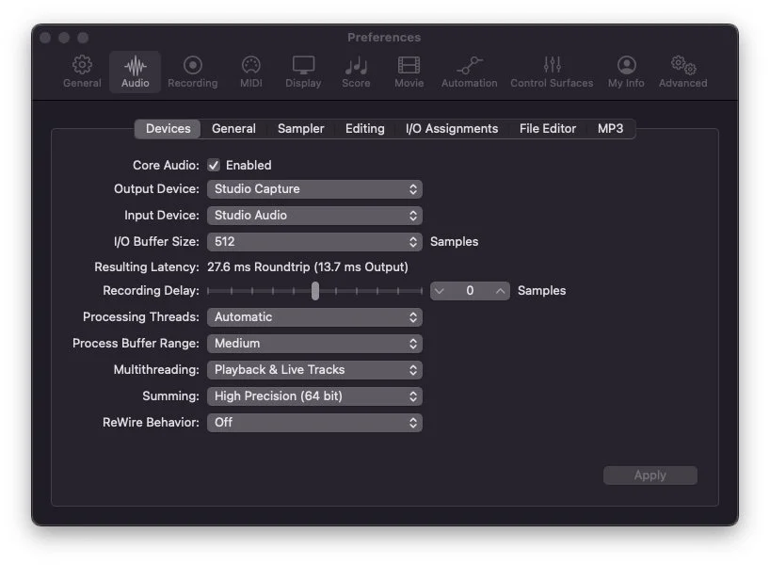Switch to the Sampler tab
Image resolution: width=770 pixels, height=565 pixels.
pos(300,128)
